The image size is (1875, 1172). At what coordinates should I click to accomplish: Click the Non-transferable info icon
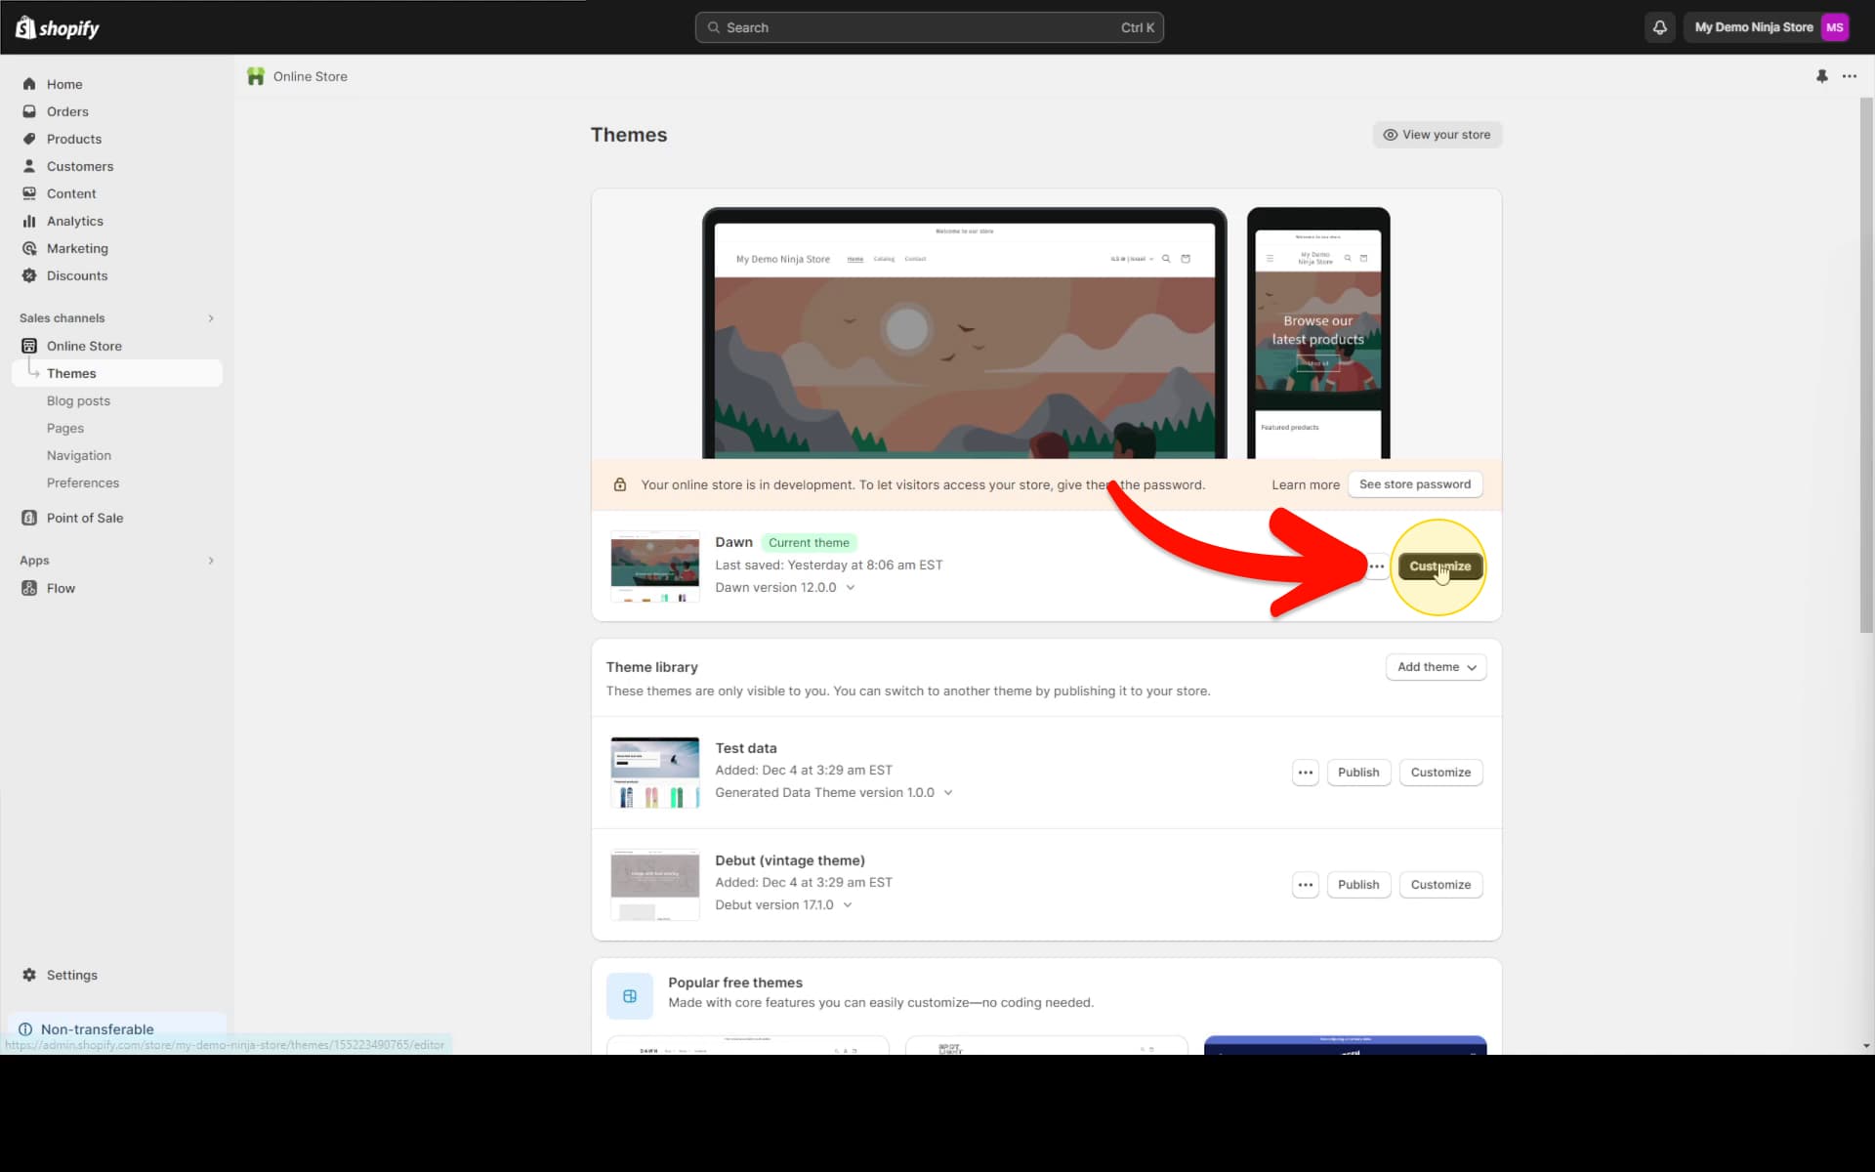coord(25,1029)
